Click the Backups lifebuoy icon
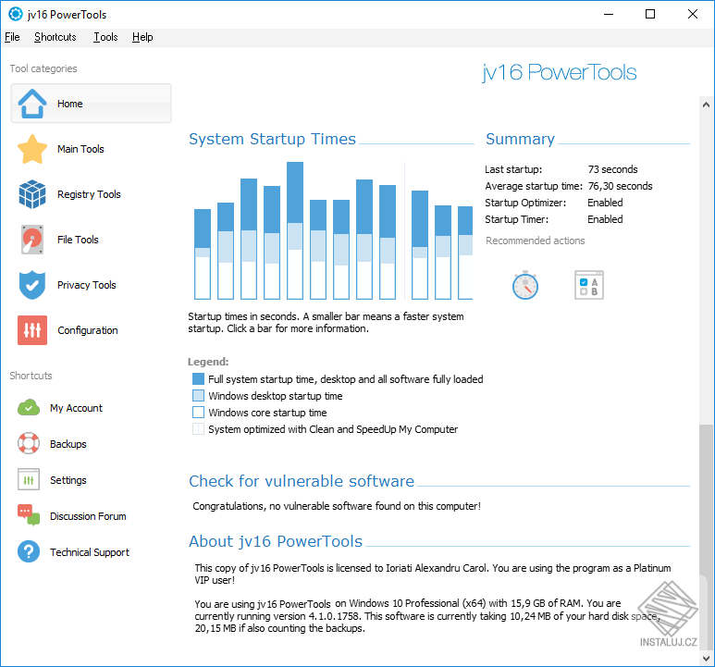The image size is (715, 667). [x=29, y=444]
